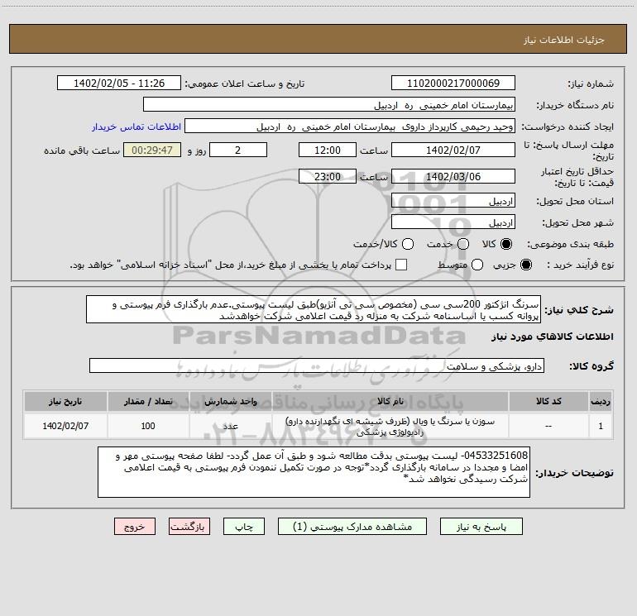Click the ردیف column header
The width and height of the screenshot is (637, 616).
[x=601, y=402]
